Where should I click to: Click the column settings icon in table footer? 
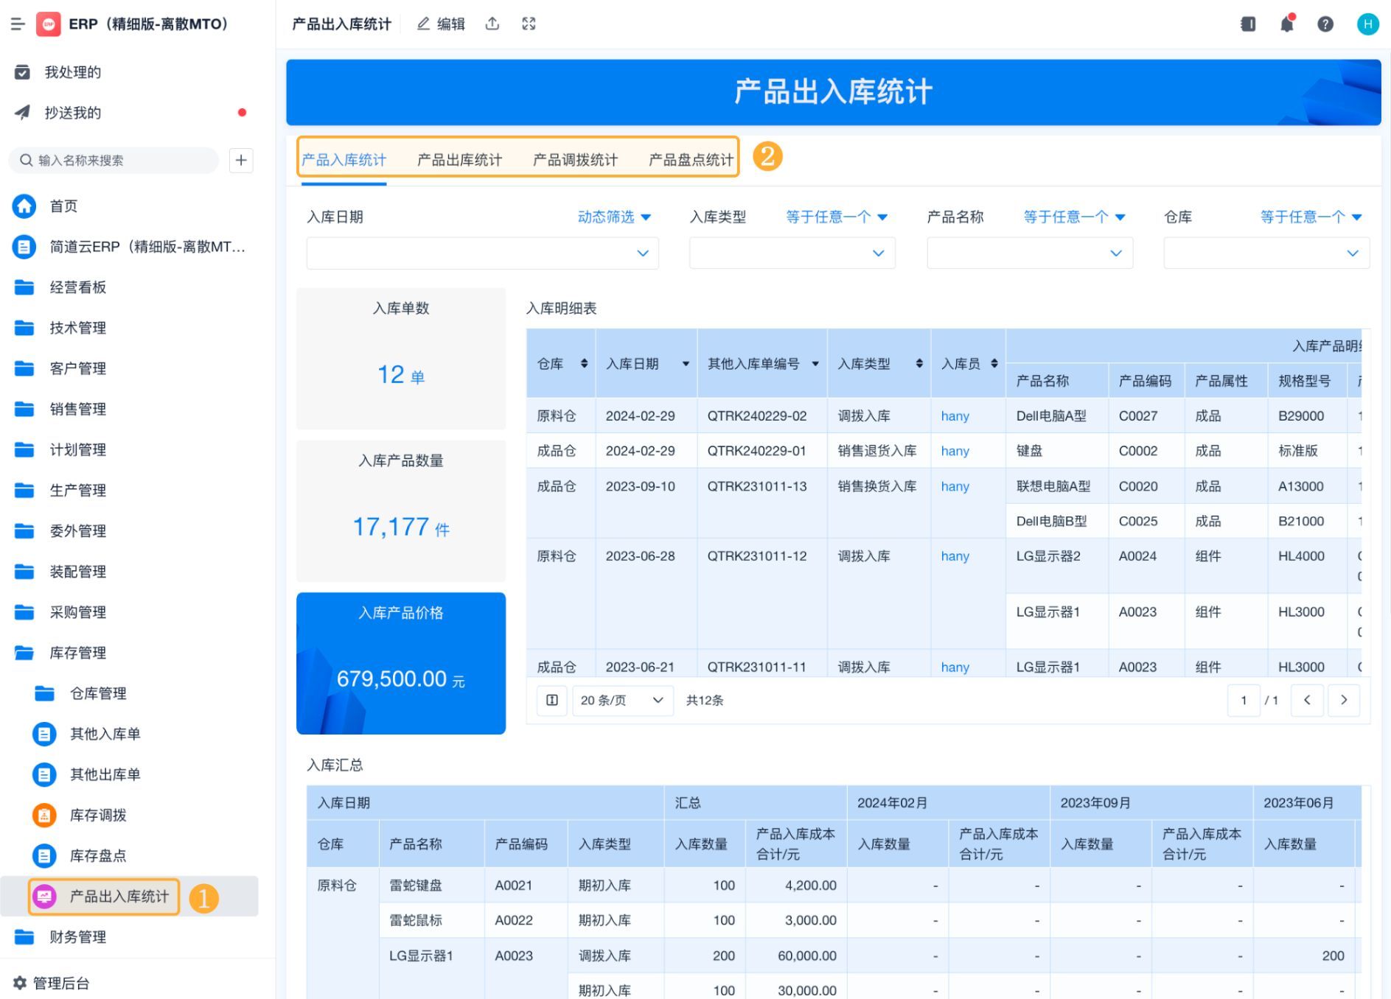click(x=551, y=700)
